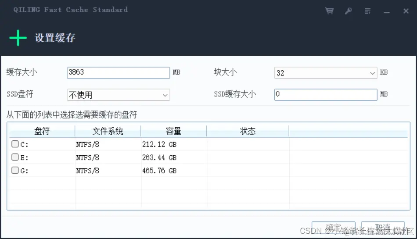Image resolution: width=417 pixels, height=239 pixels.
Task: Click the 确定 confirm button
Action: tap(334, 228)
